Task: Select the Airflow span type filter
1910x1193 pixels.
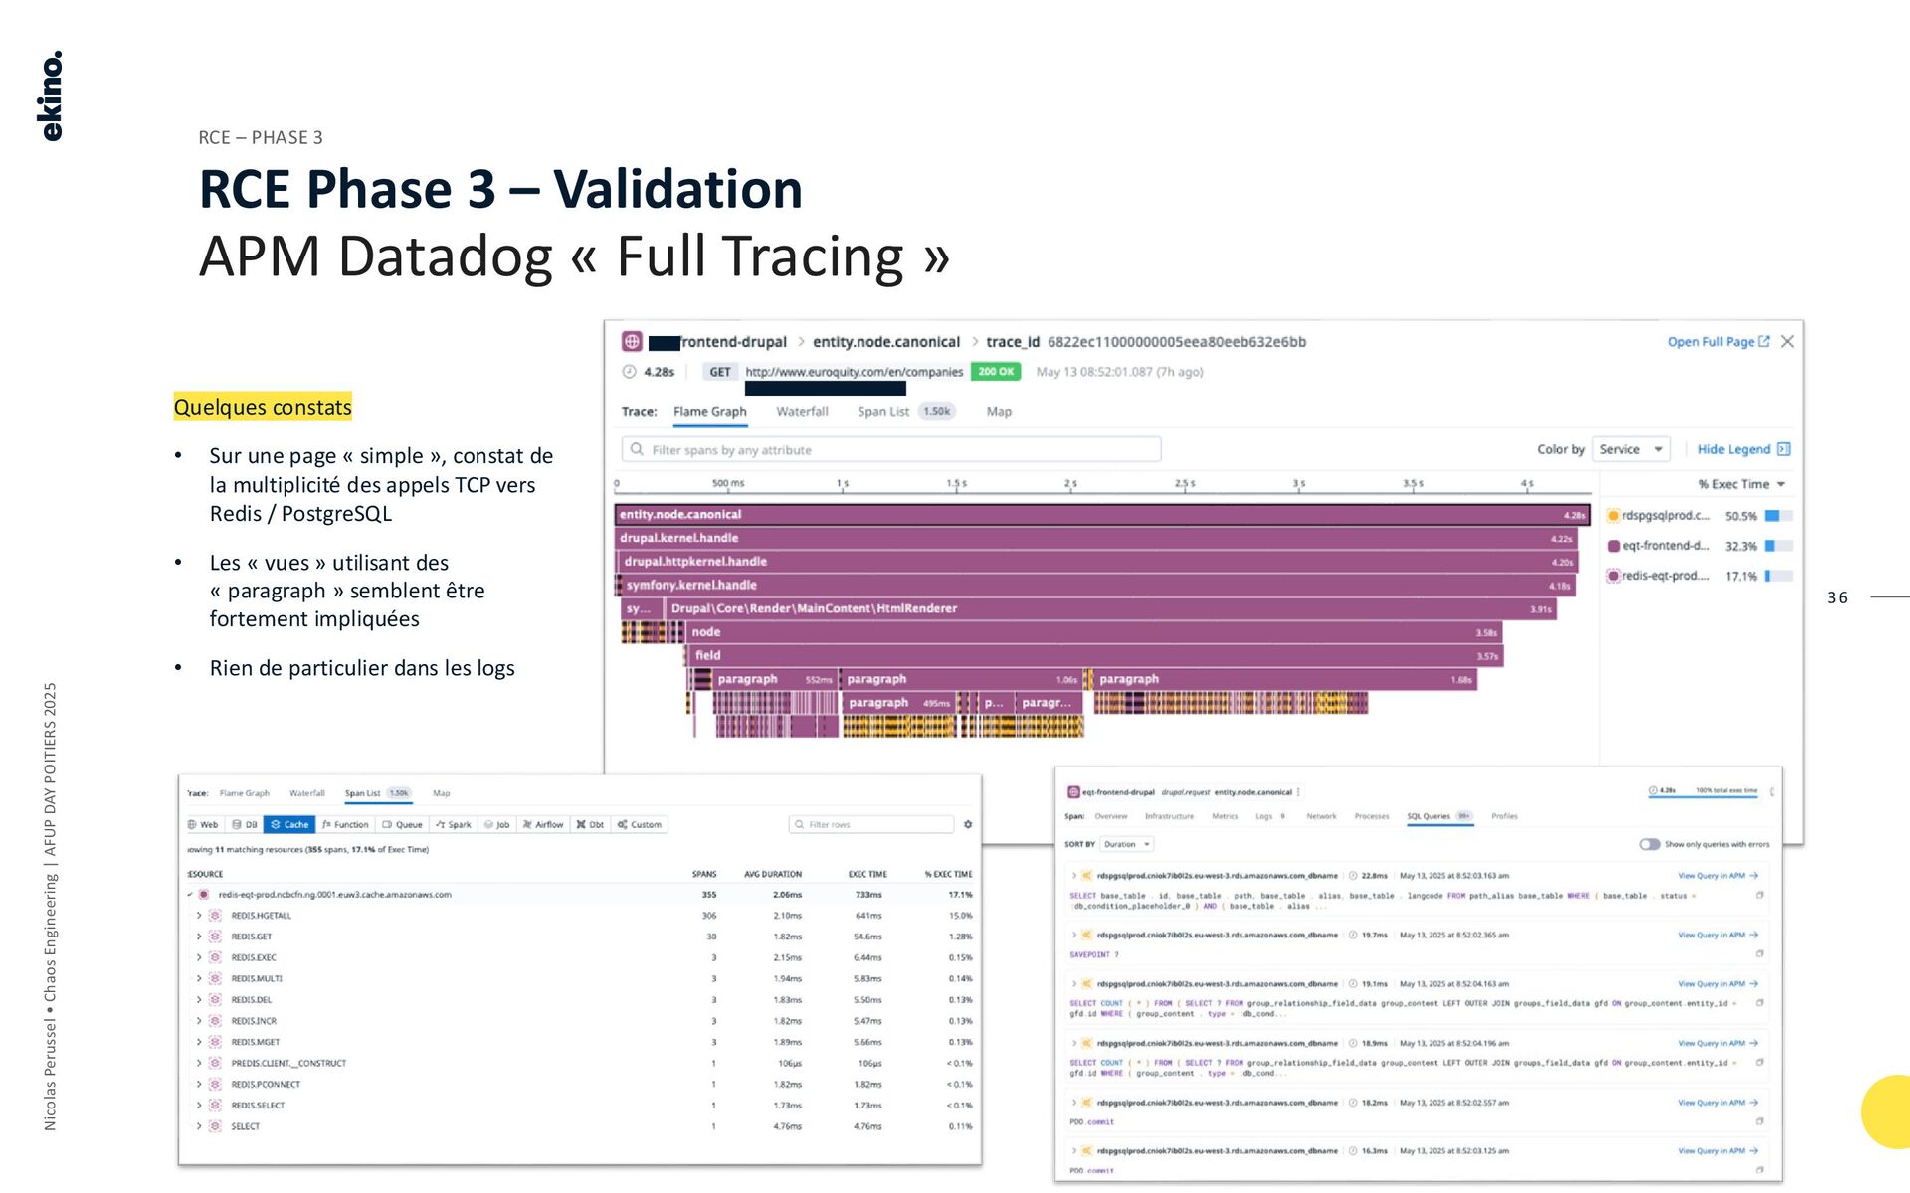Action: tap(543, 824)
